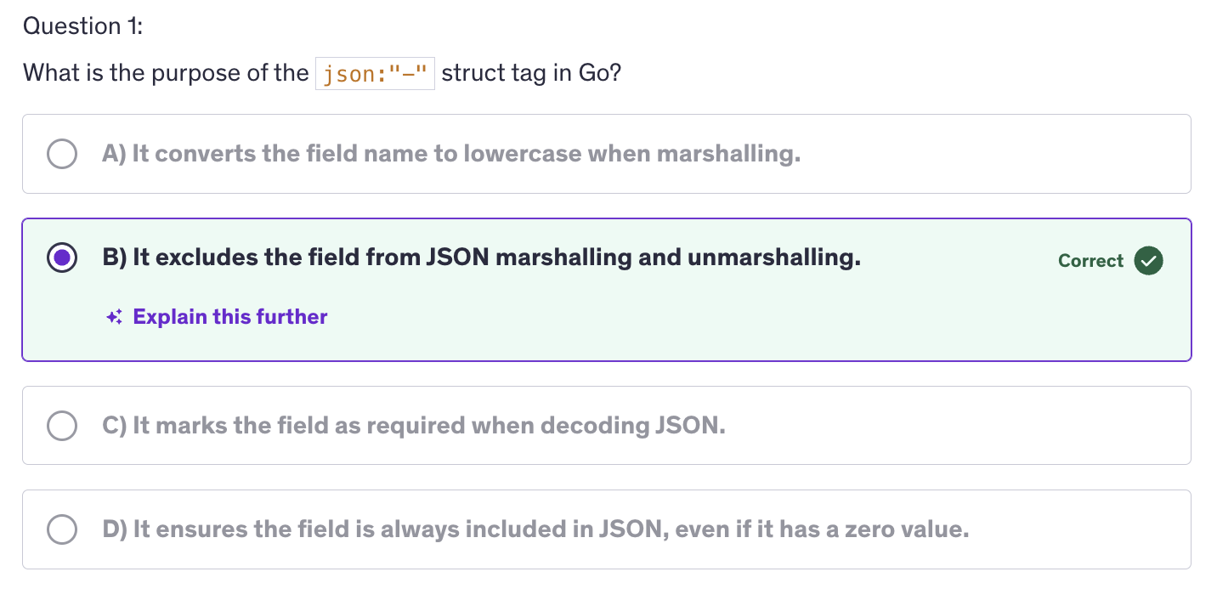This screenshot has width=1217, height=600.
Task: Click the sparkle icon beside 'Explain this further'
Action: point(115,317)
